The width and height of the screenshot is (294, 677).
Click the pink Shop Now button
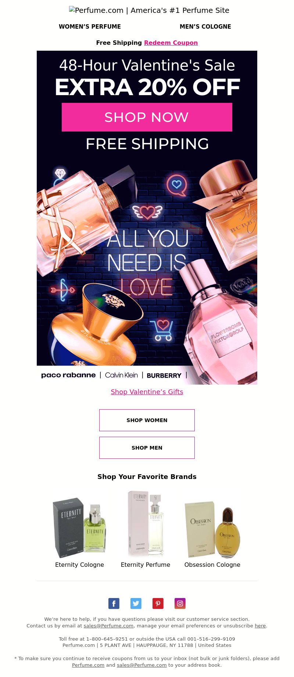[147, 117]
